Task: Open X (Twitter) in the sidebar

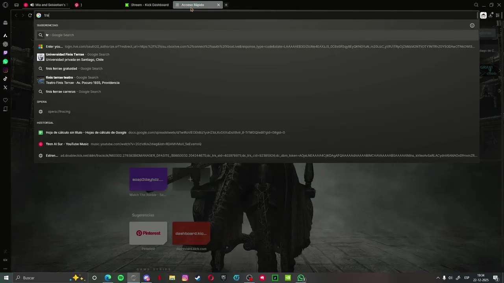Action: [6, 87]
